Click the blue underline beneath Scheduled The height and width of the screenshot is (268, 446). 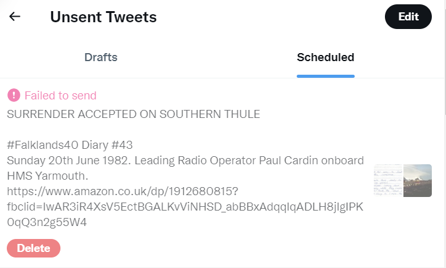[325, 76]
